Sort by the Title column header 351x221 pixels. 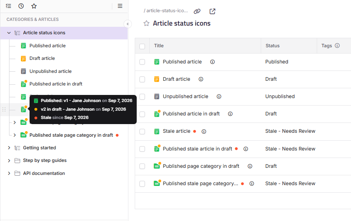pyautogui.click(x=159, y=46)
